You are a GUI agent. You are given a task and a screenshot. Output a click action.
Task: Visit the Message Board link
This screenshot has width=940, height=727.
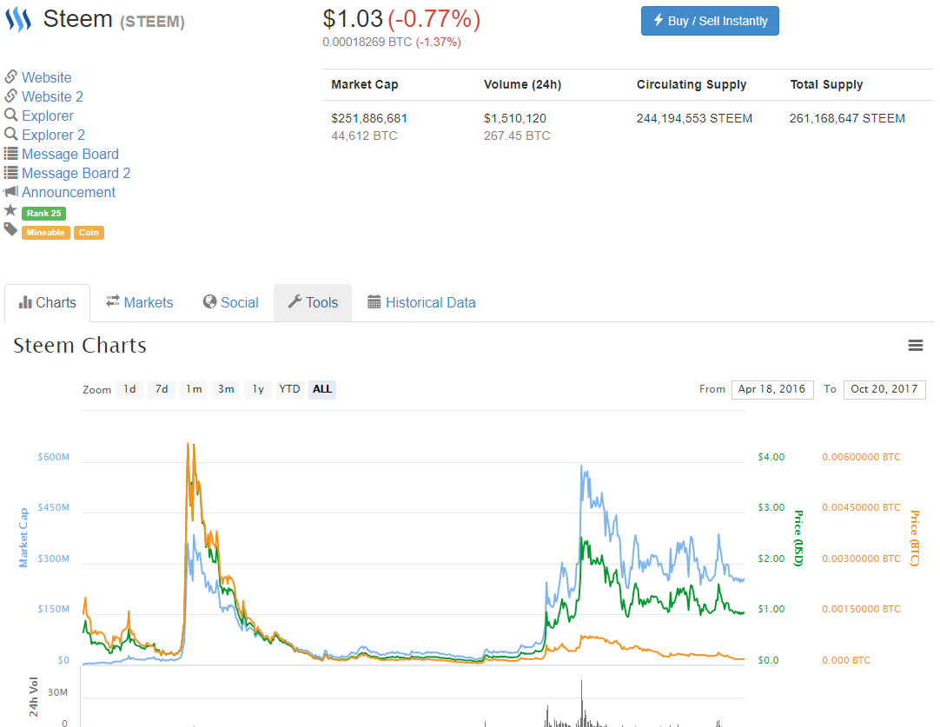[70, 154]
